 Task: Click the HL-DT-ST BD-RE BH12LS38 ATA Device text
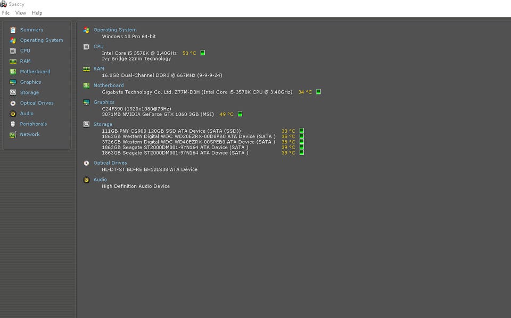[150, 169]
